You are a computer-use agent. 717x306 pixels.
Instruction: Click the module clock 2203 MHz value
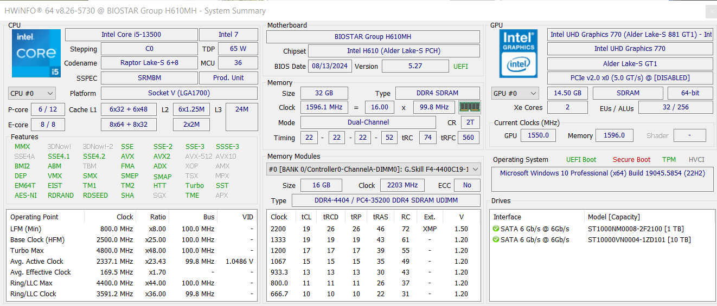[402, 185]
